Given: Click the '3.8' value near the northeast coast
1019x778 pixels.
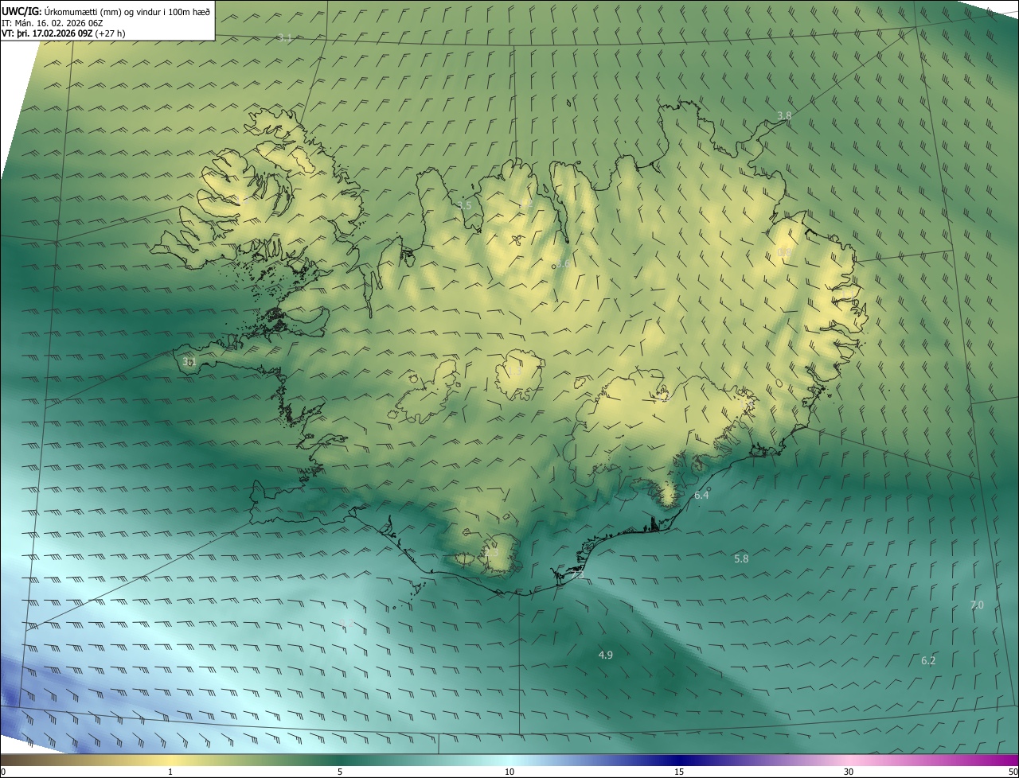Looking at the screenshot, I should [784, 115].
